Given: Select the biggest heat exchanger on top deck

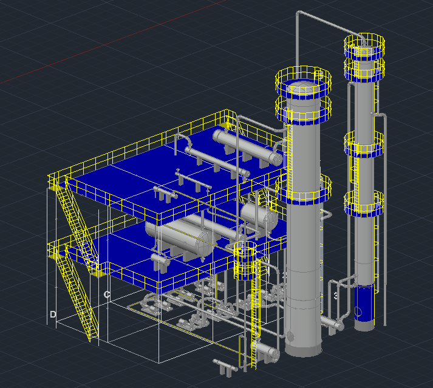Looking at the screenshot, I should coord(247,148).
